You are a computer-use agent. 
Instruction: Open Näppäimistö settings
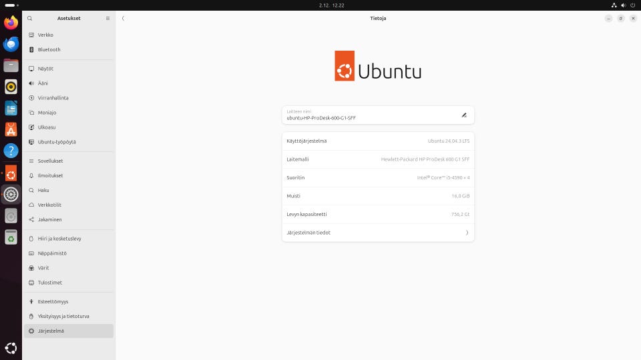coord(69,253)
